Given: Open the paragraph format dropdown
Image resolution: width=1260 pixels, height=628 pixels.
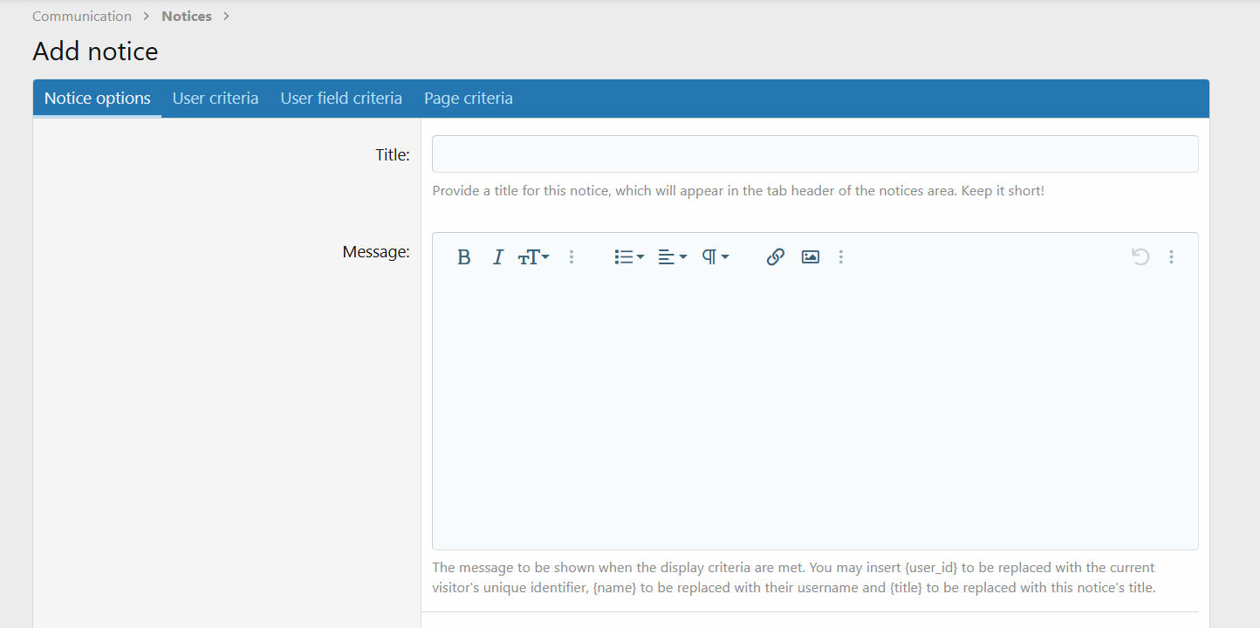Looking at the screenshot, I should (x=715, y=256).
